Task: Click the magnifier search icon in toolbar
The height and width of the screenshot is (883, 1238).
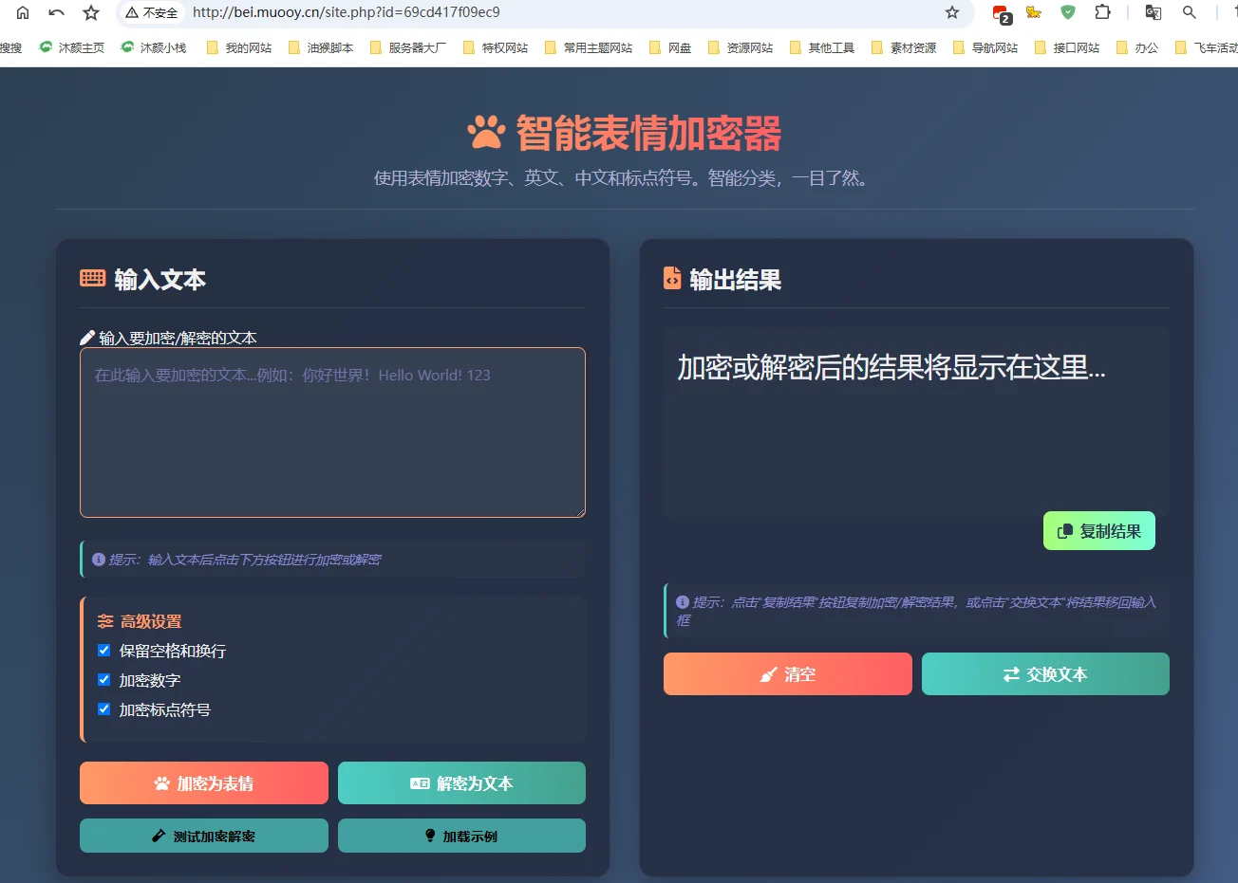Action: click(1189, 12)
